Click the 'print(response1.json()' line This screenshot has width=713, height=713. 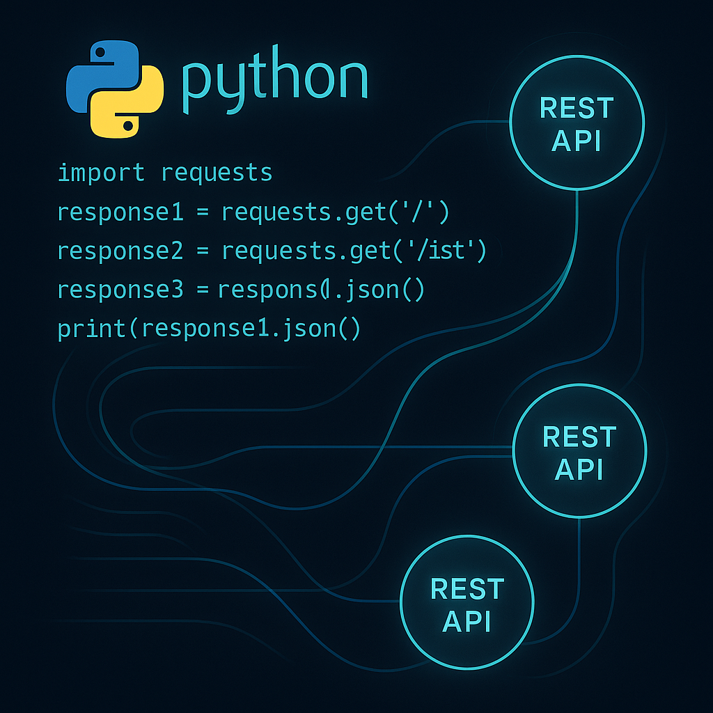point(209,329)
